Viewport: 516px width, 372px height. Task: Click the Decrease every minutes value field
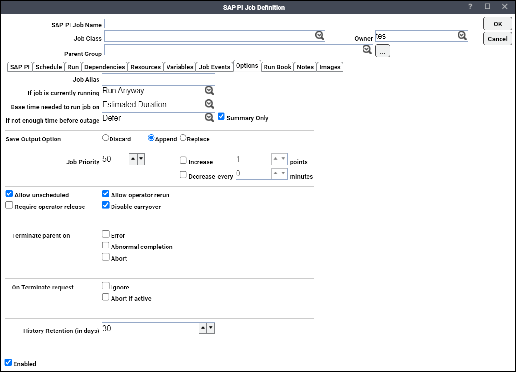254,174
